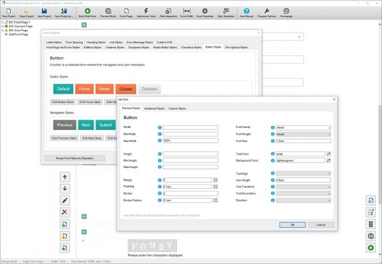The height and width of the screenshot is (264, 382).
Task: Click the gray Previous navigation preview
Action: pos(64,125)
